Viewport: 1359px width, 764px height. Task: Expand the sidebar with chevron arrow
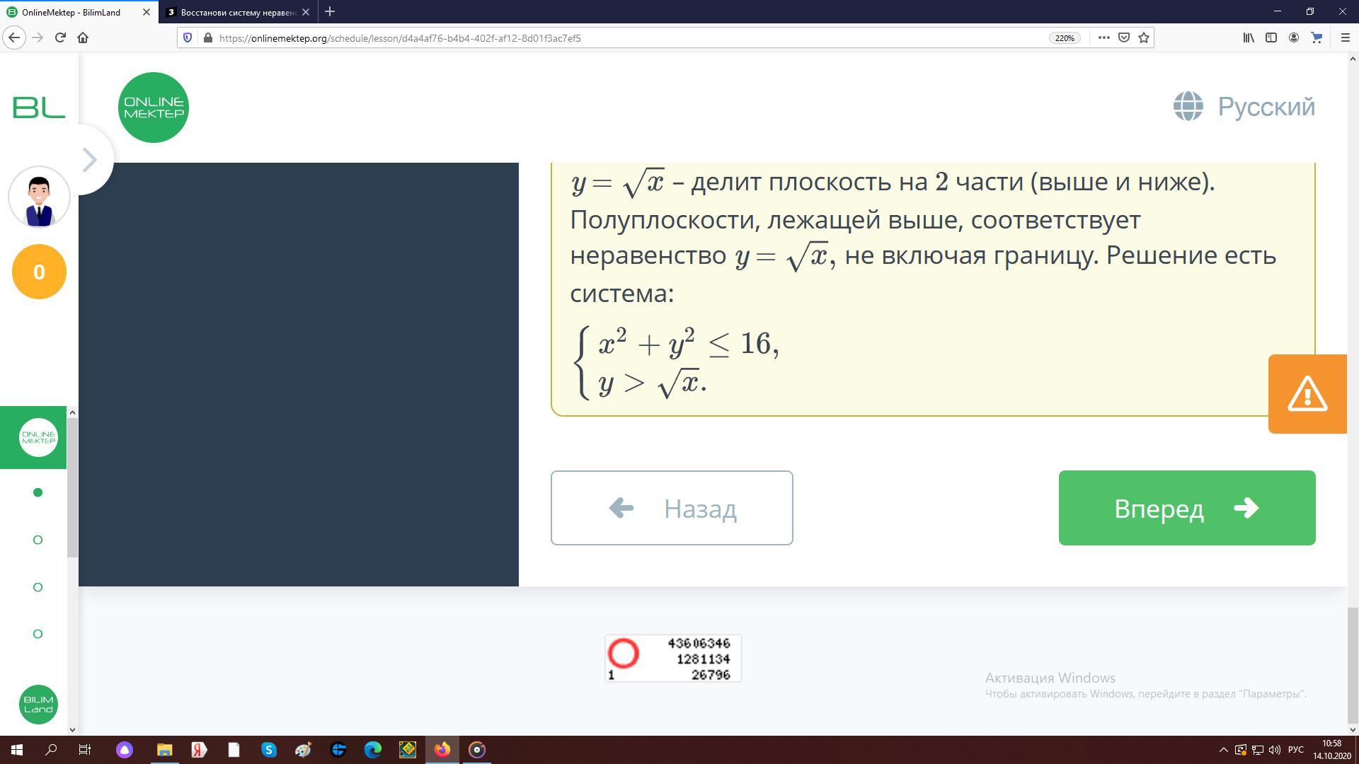pyautogui.click(x=90, y=159)
